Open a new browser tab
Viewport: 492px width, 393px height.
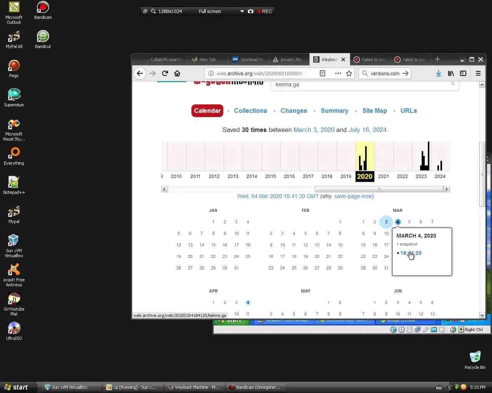pos(437,59)
